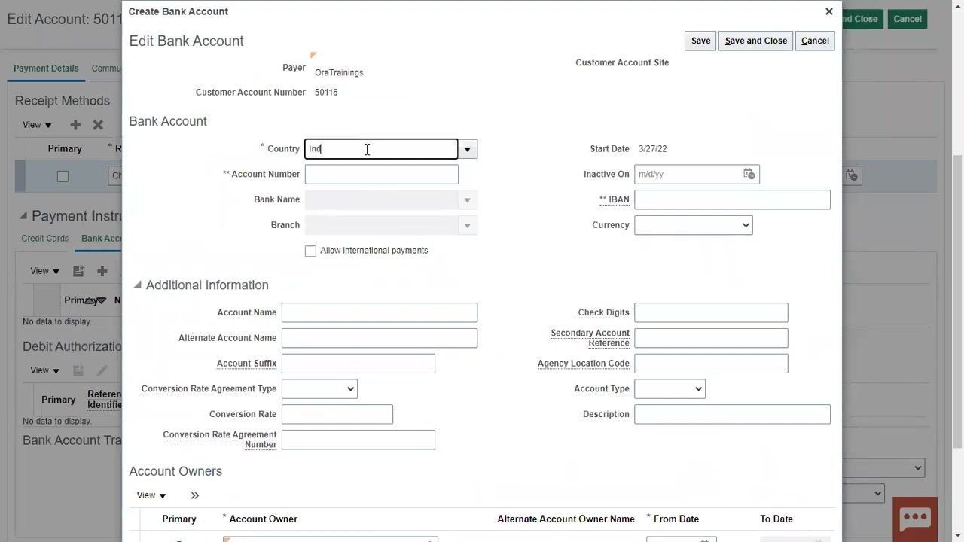Screen dimensions: 964x542
Task: Click the double-chevron overflow icon in Account Owners
Action: [x=195, y=495]
